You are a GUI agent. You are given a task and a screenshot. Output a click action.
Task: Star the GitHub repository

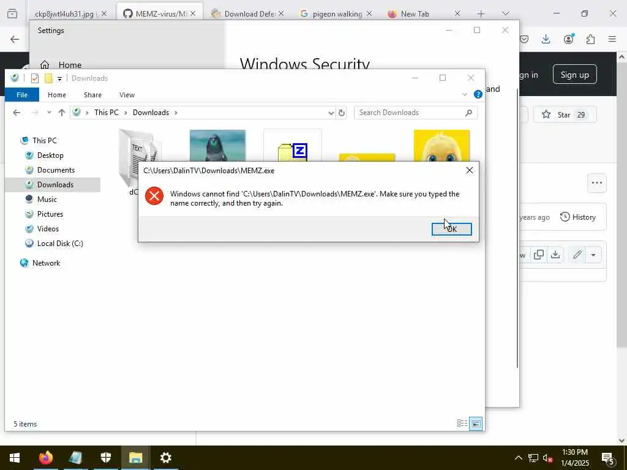(565, 114)
